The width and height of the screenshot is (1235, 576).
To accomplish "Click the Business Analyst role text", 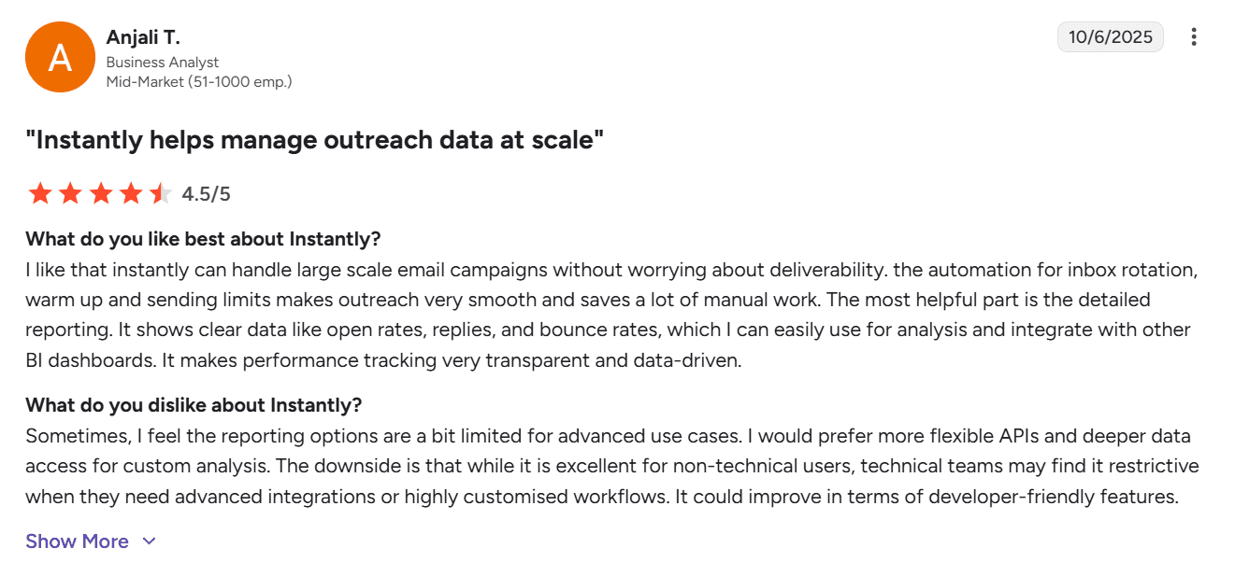I will (163, 62).
